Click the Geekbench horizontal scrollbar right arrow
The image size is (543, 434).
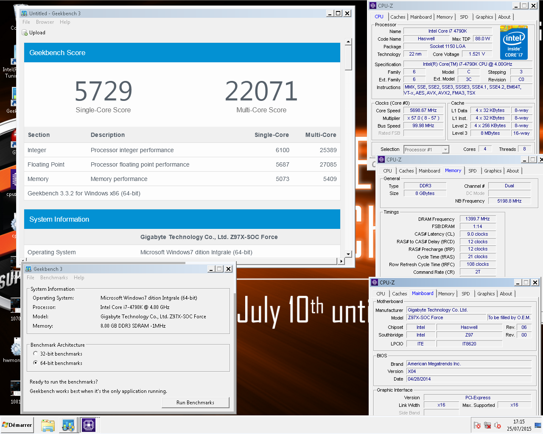(x=341, y=261)
